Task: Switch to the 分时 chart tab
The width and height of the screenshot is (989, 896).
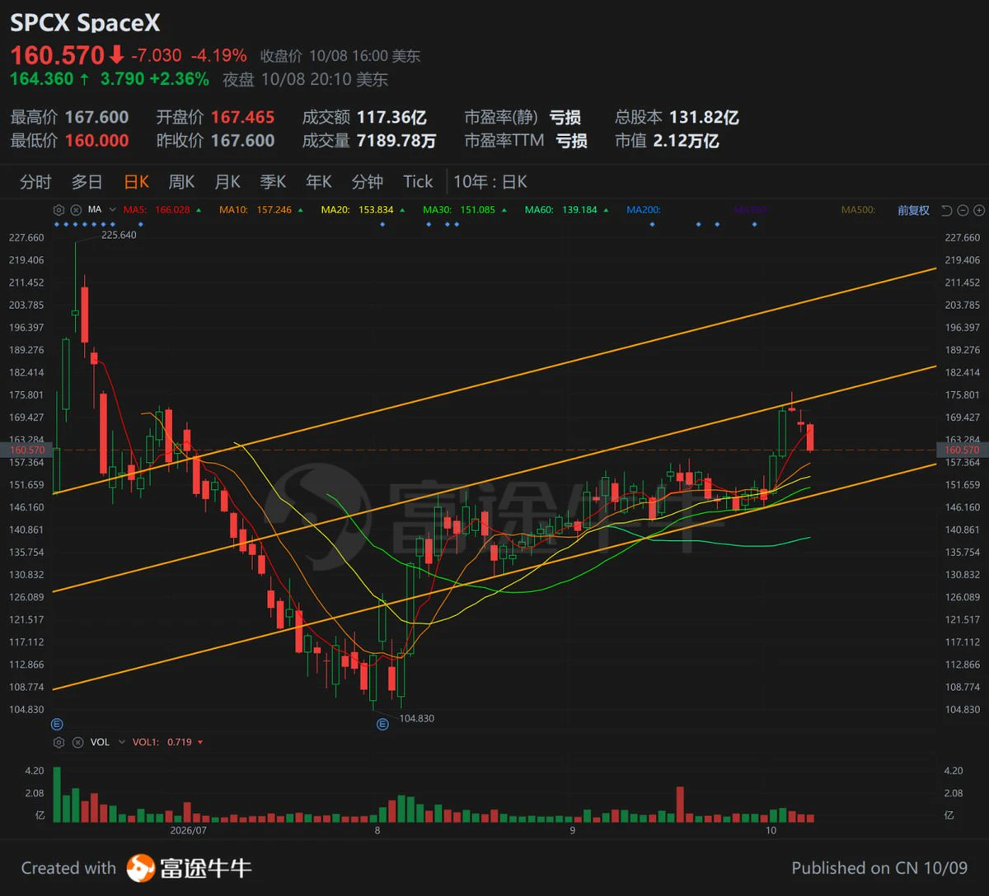Action: point(35,182)
